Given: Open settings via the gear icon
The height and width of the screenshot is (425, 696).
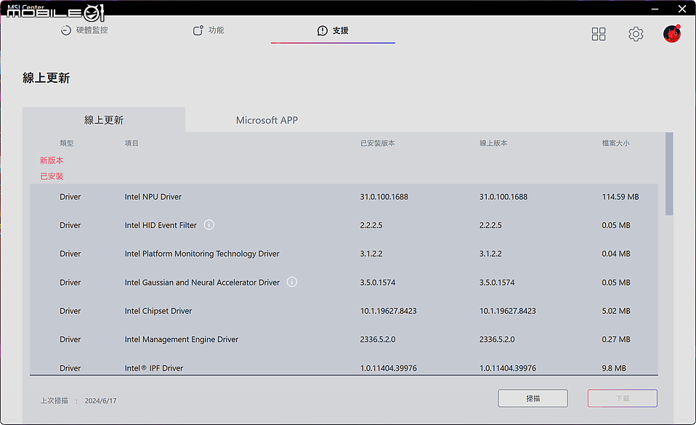Looking at the screenshot, I should tap(636, 34).
